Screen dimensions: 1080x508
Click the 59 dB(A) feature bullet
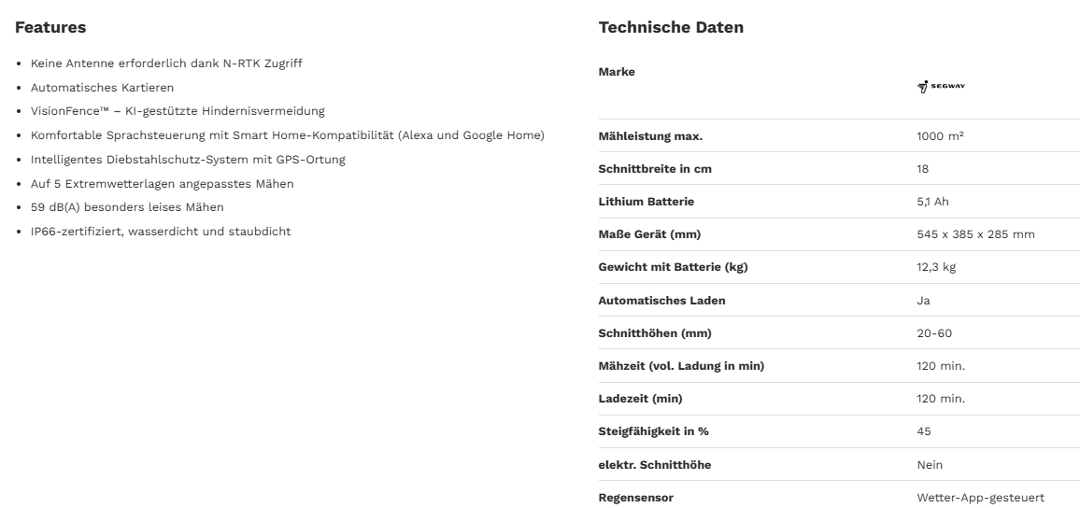[127, 207]
